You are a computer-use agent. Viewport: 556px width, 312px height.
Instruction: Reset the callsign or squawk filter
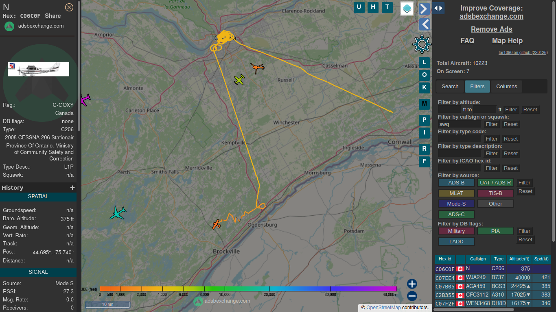click(x=511, y=124)
